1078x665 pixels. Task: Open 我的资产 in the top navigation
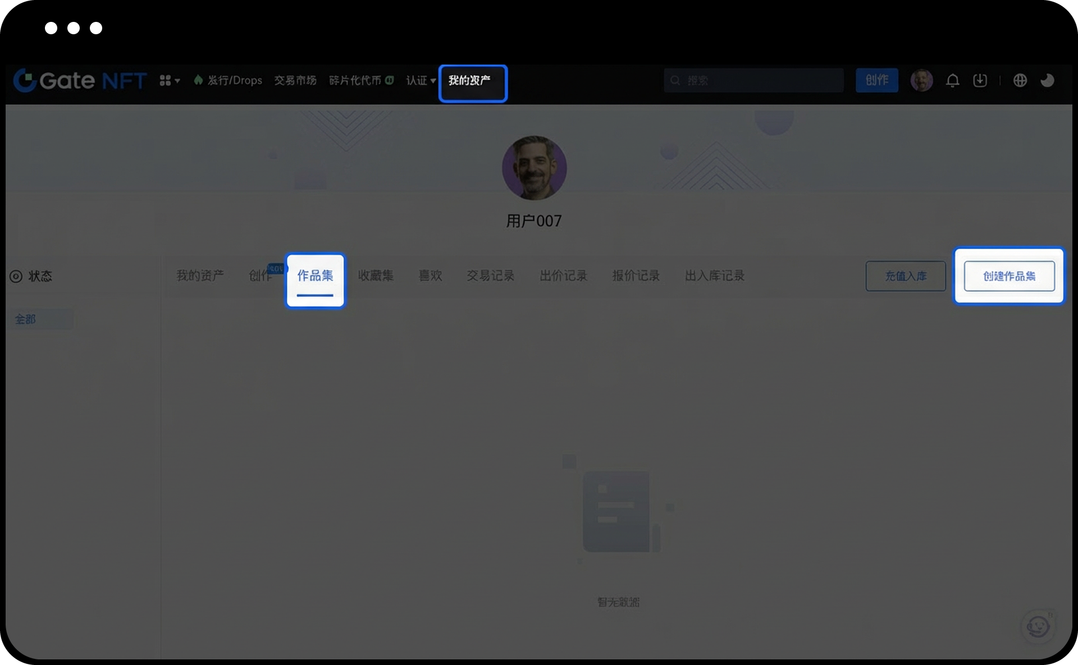coord(471,81)
